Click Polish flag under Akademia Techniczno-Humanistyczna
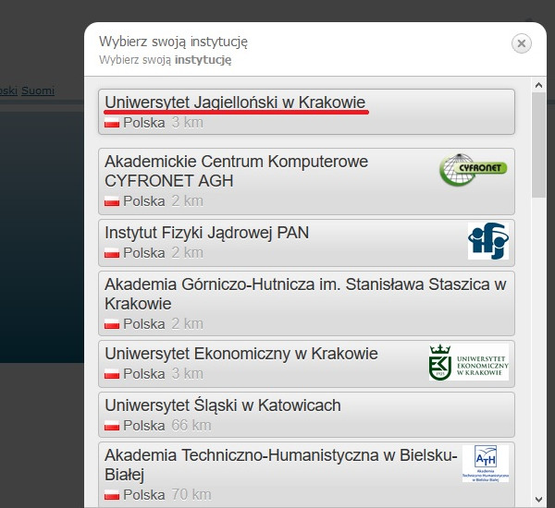This screenshot has width=555, height=508. point(112,496)
